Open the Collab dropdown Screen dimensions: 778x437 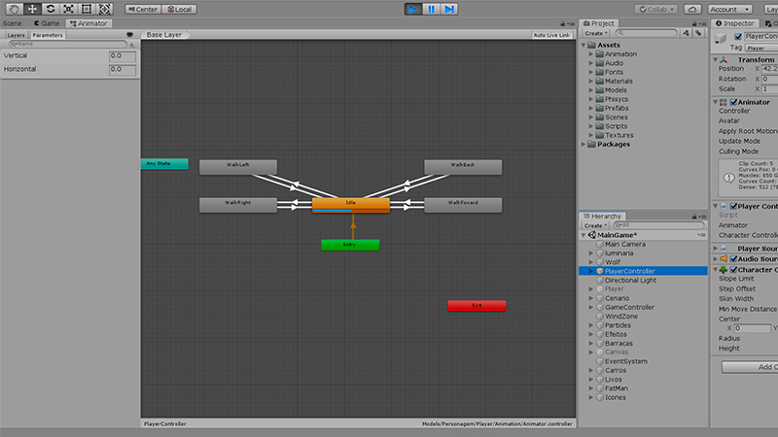[656, 9]
